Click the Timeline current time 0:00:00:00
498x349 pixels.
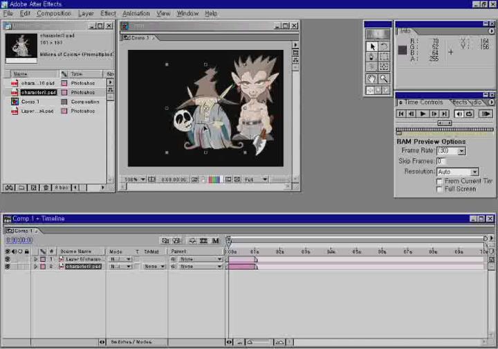[x=19, y=240]
